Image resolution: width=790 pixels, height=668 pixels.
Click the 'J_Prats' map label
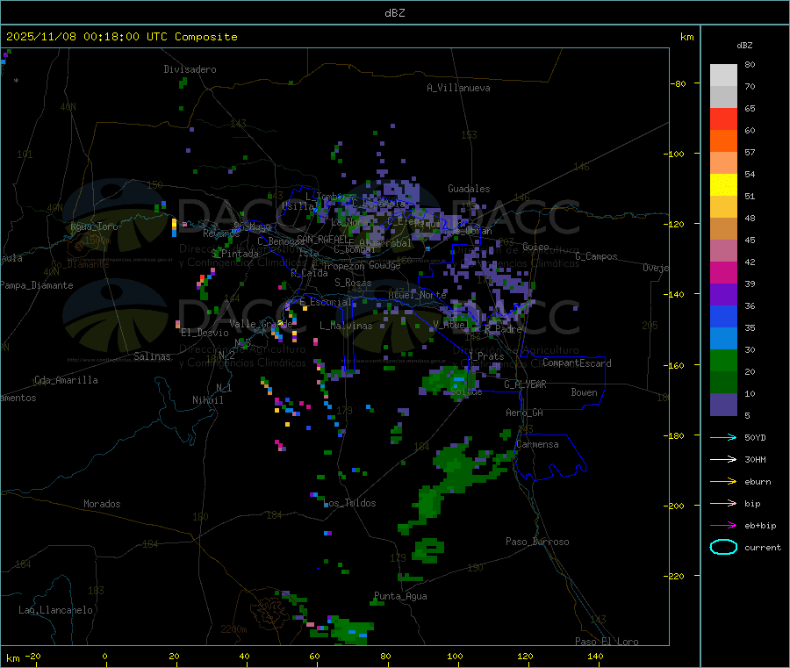[x=485, y=356]
